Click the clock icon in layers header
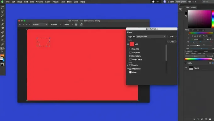 tap(210, 63)
